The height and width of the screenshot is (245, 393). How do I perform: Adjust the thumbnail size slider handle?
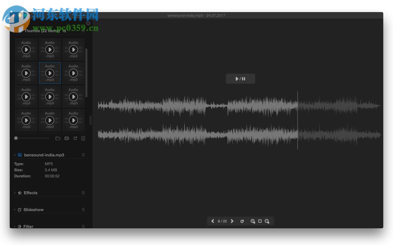16,138
